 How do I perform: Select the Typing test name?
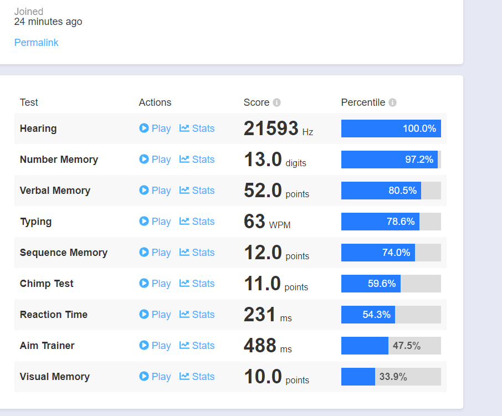click(x=35, y=222)
